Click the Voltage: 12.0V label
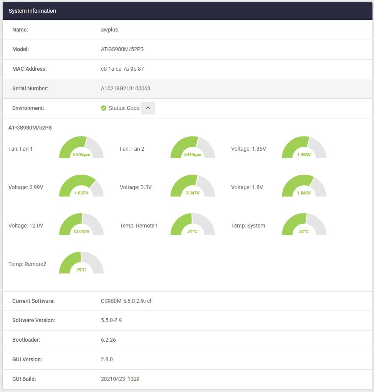The height and width of the screenshot is (392, 374). (26, 226)
